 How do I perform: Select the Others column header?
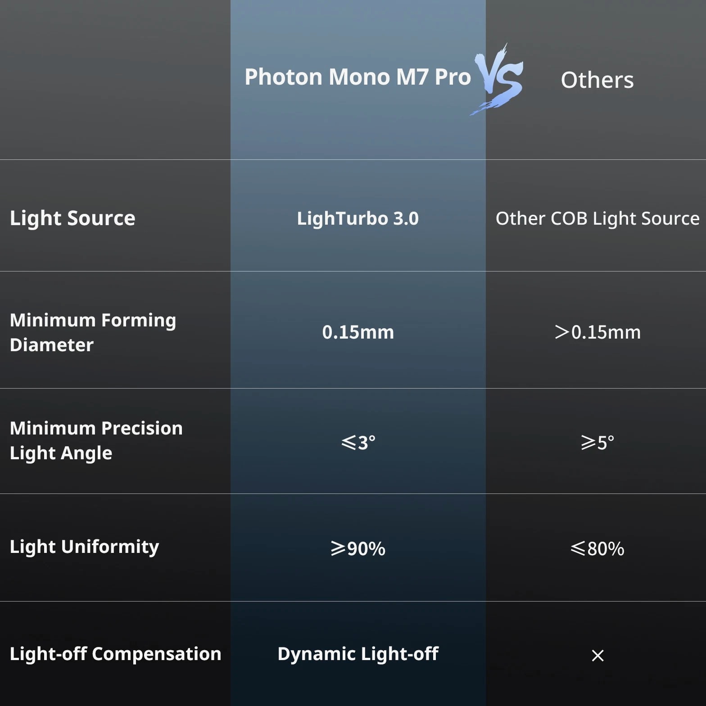[x=597, y=80]
